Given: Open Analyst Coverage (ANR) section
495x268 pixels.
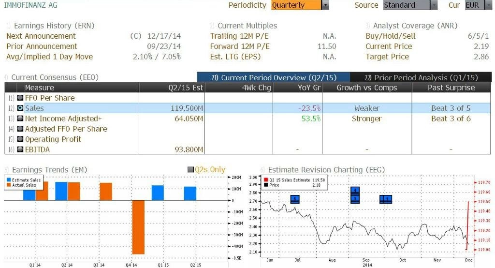Looking at the screenshot, I should [x=415, y=26].
